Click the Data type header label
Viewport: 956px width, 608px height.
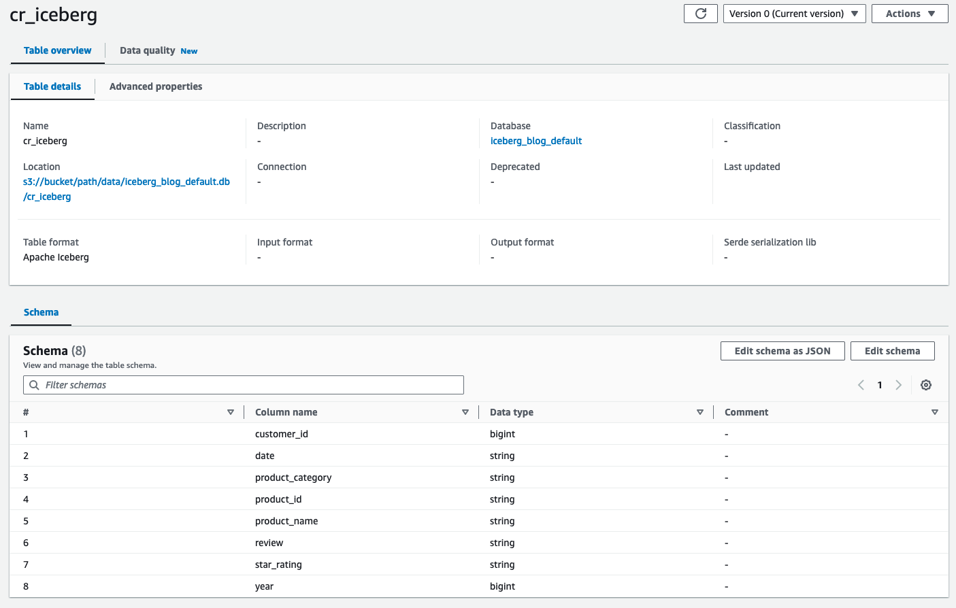pyautogui.click(x=512, y=412)
